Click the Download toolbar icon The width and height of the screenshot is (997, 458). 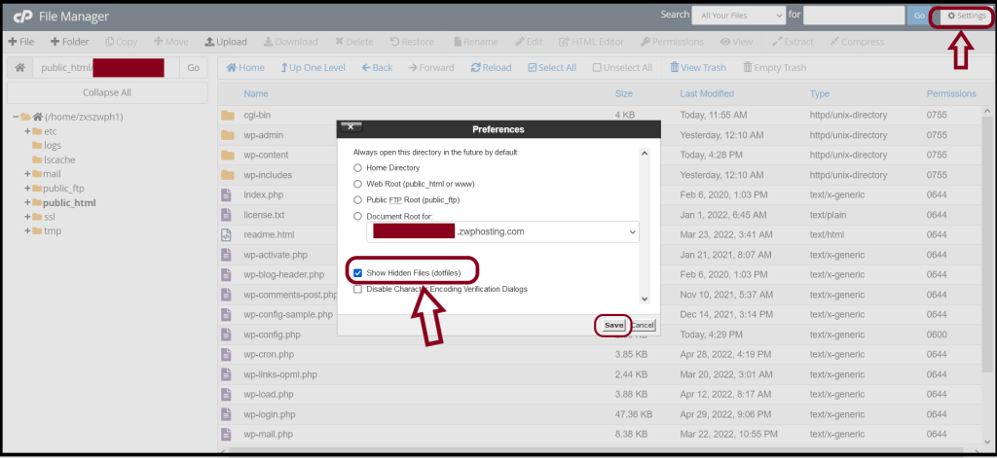click(290, 42)
